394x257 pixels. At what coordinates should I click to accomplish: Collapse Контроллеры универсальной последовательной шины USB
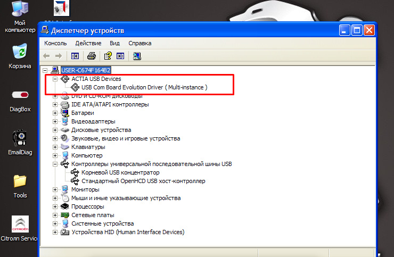tap(55, 164)
